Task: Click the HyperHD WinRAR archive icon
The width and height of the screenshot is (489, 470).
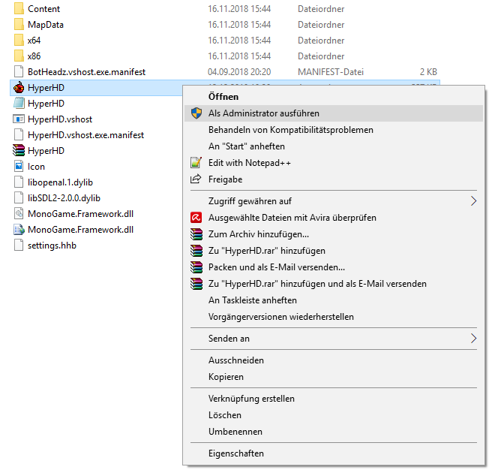Action: click(19, 150)
